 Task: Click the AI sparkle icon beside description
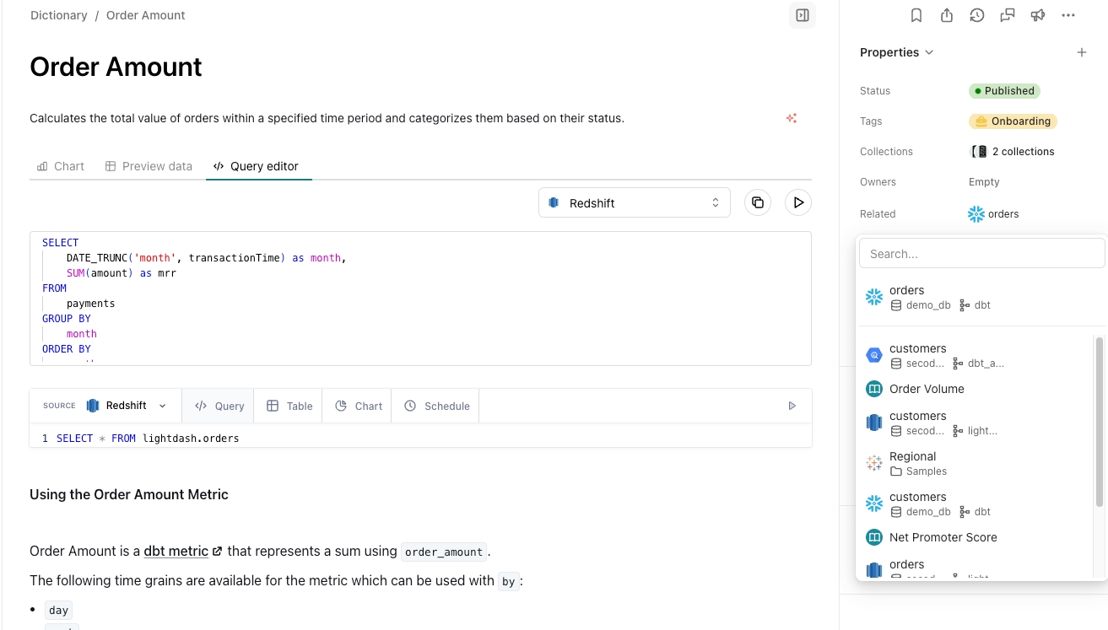[792, 118]
